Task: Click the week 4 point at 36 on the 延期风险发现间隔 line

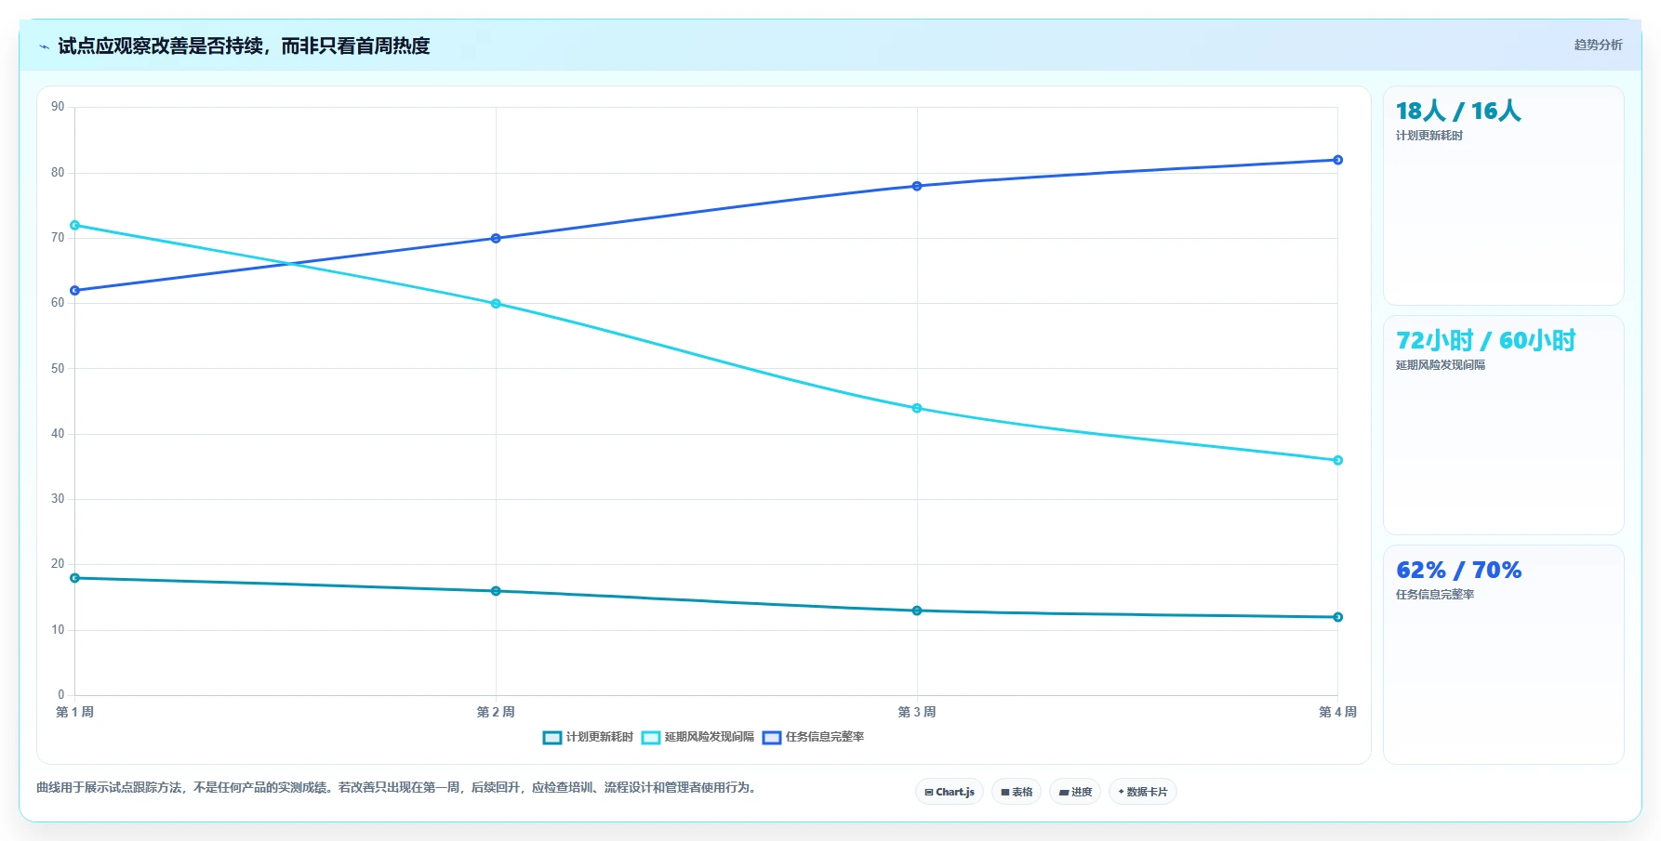Action: point(1338,460)
